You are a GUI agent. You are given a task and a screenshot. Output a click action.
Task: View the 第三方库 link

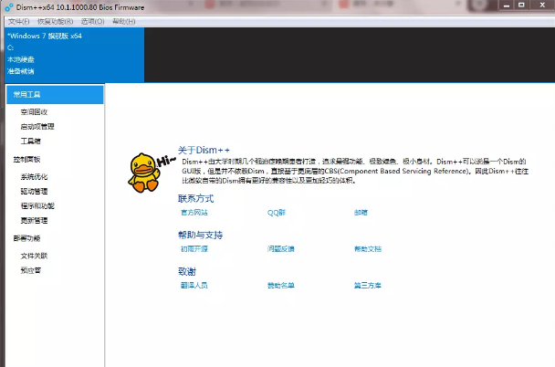tap(367, 285)
